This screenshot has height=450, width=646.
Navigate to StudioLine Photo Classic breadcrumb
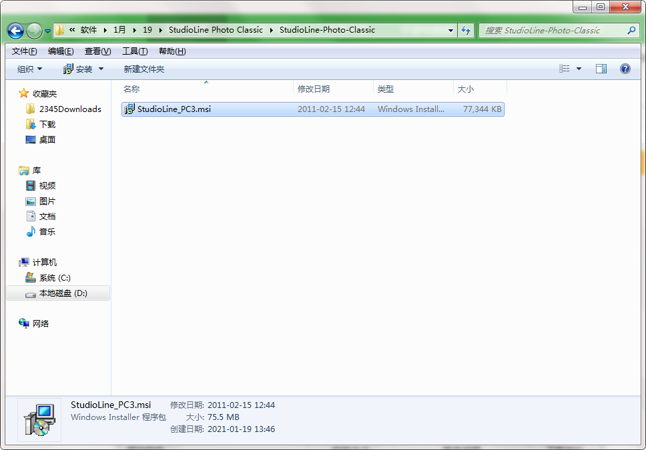point(216,29)
